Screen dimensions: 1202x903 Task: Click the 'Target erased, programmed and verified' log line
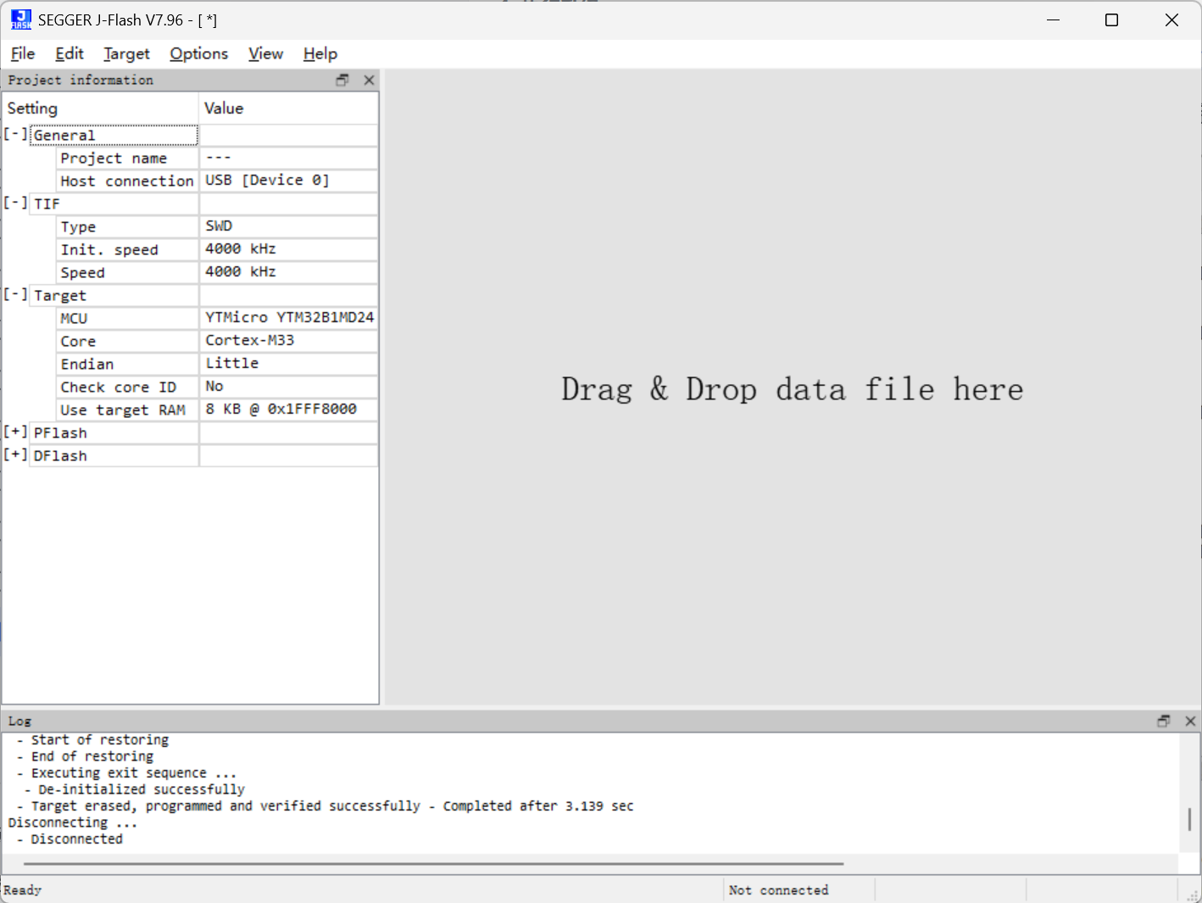tap(326, 805)
